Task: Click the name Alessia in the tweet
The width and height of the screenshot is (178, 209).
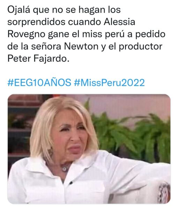Action: pyautogui.click(x=119, y=22)
